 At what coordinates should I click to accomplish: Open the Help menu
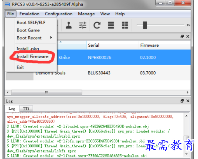click(x=120, y=14)
